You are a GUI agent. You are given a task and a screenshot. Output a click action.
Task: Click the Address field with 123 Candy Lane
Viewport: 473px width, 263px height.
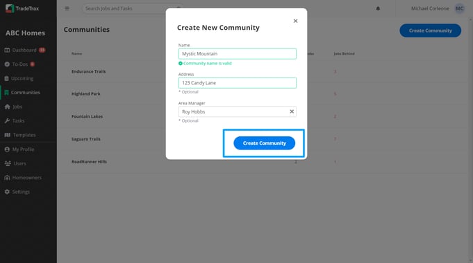click(237, 83)
